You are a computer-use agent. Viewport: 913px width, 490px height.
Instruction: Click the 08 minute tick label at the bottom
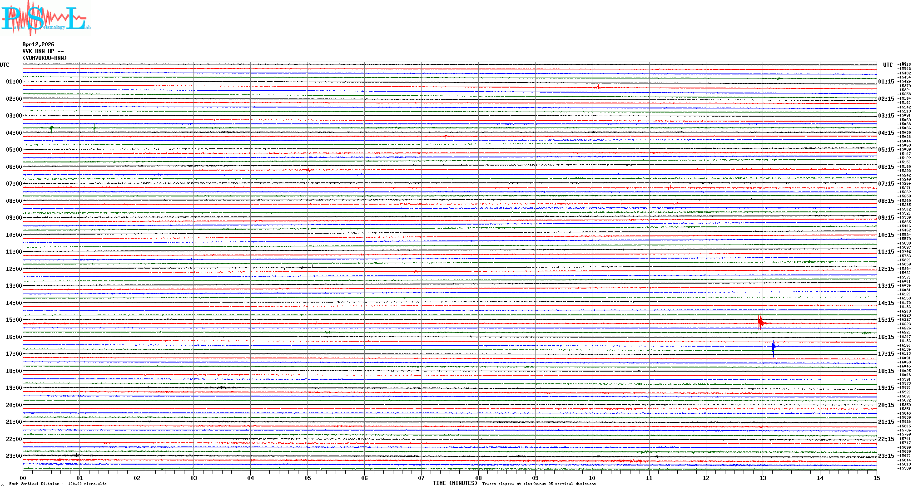[478, 478]
